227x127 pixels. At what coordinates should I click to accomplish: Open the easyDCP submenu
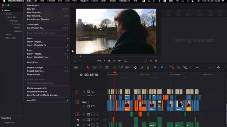coord(47,100)
